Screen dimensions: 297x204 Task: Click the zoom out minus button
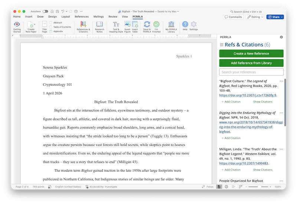(246, 187)
